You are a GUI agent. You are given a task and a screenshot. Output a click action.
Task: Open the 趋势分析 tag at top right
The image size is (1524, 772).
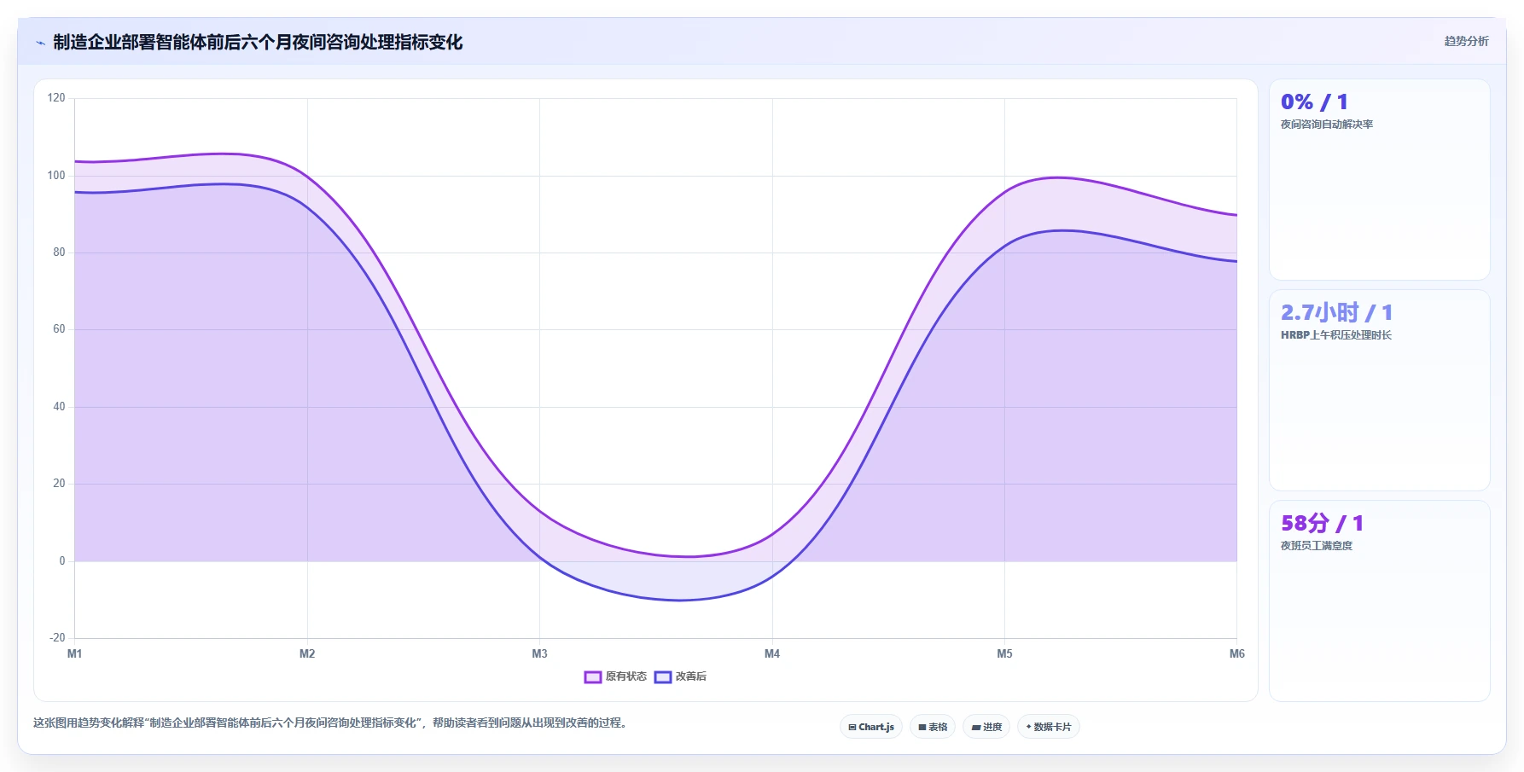pos(1466,41)
